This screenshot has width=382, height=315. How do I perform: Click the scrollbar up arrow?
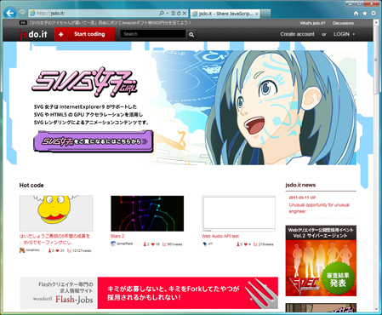pyautogui.click(x=376, y=22)
